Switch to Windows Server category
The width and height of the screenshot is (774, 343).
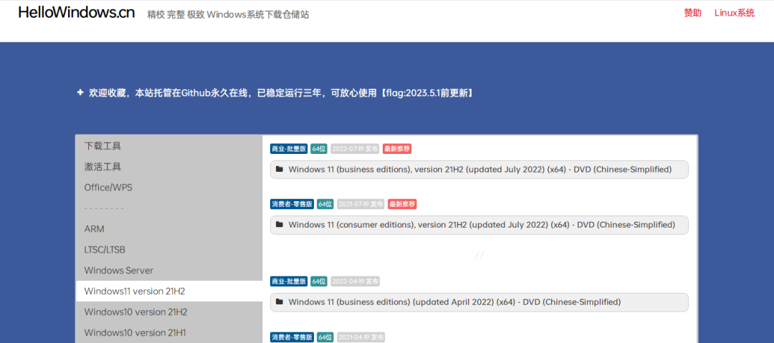[x=169, y=271]
